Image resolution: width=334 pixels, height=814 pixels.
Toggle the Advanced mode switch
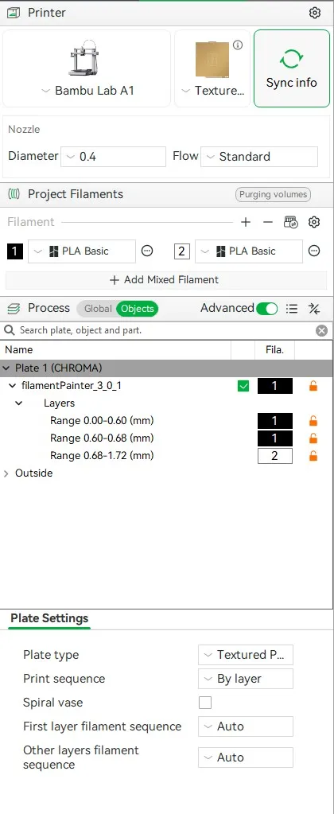267,309
